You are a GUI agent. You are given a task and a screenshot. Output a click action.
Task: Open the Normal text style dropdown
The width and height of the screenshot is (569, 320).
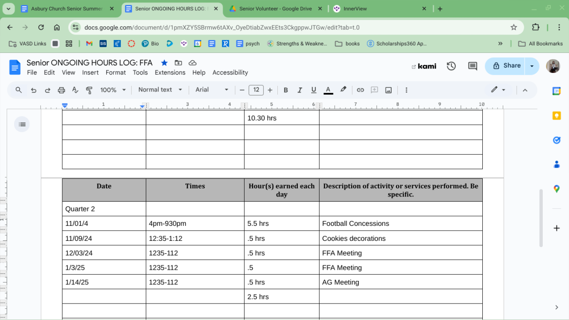(160, 90)
